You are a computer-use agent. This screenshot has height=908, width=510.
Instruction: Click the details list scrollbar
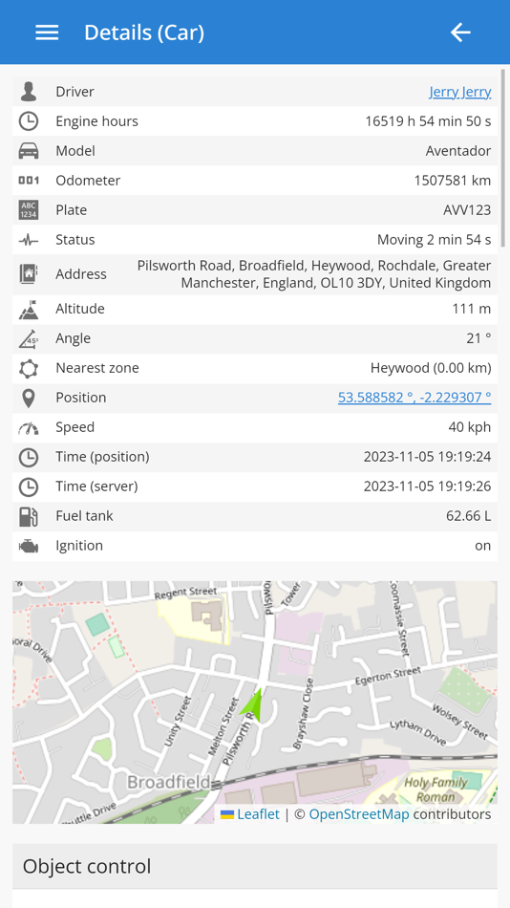click(x=502, y=160)
